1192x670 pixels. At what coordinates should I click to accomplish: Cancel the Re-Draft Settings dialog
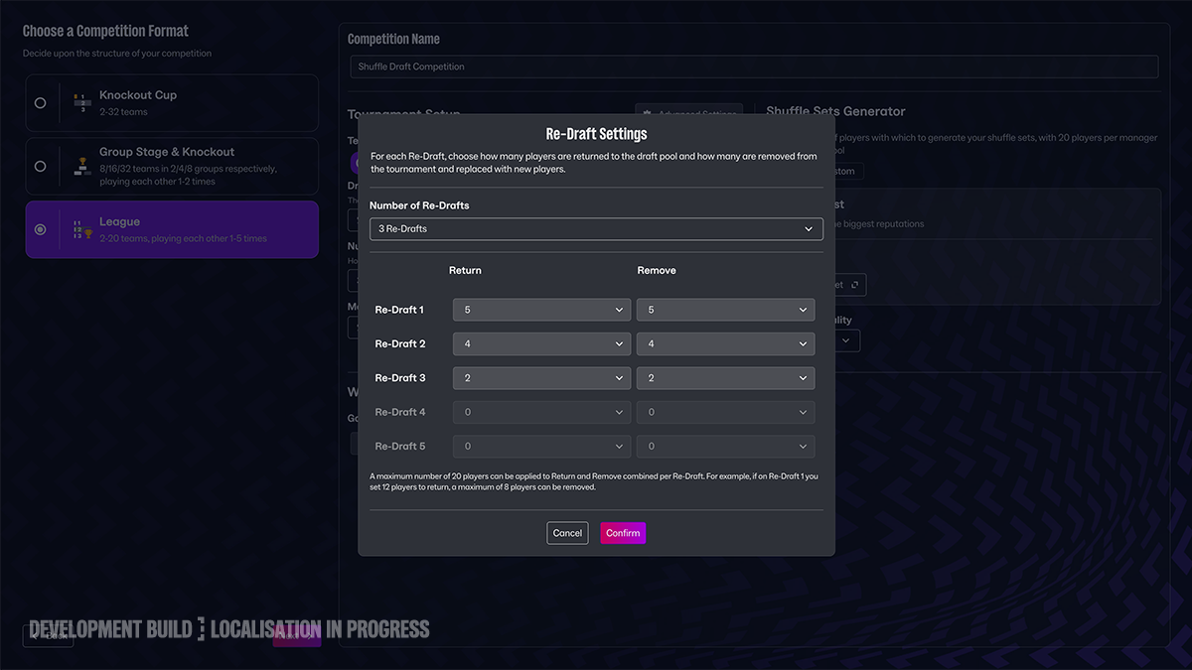coord(567,533)
